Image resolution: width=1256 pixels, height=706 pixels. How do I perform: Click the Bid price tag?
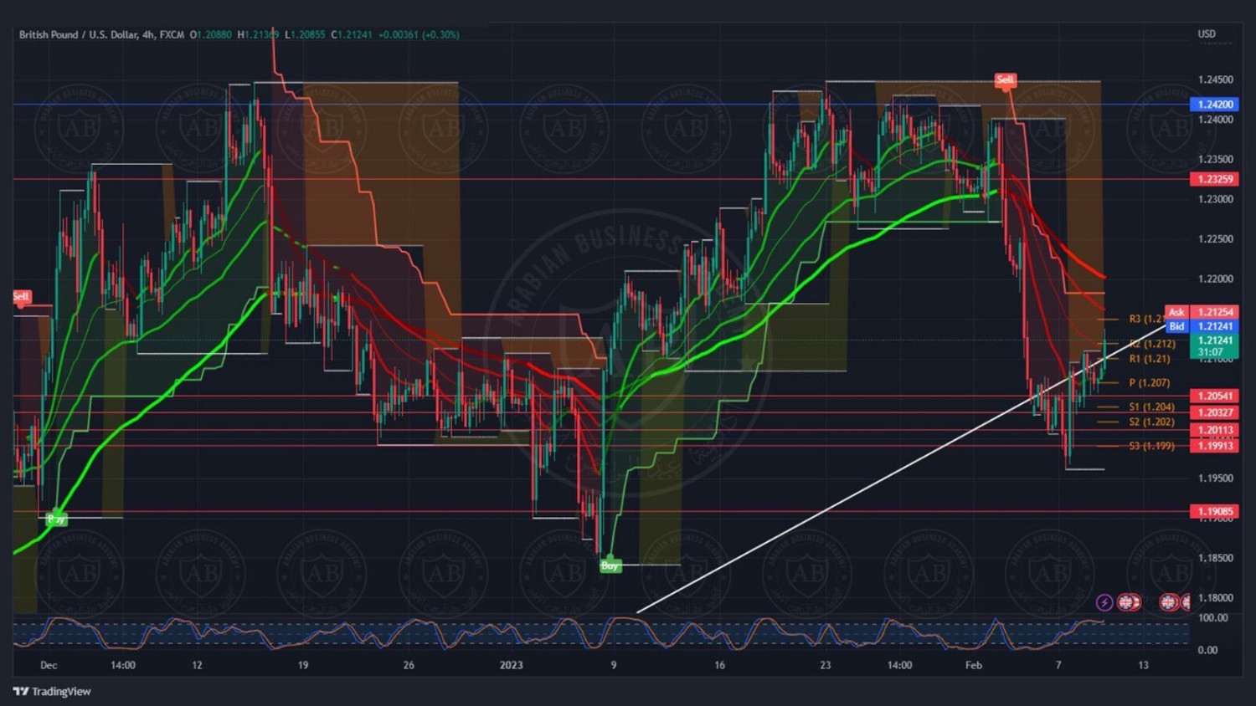coord(1176,326)
